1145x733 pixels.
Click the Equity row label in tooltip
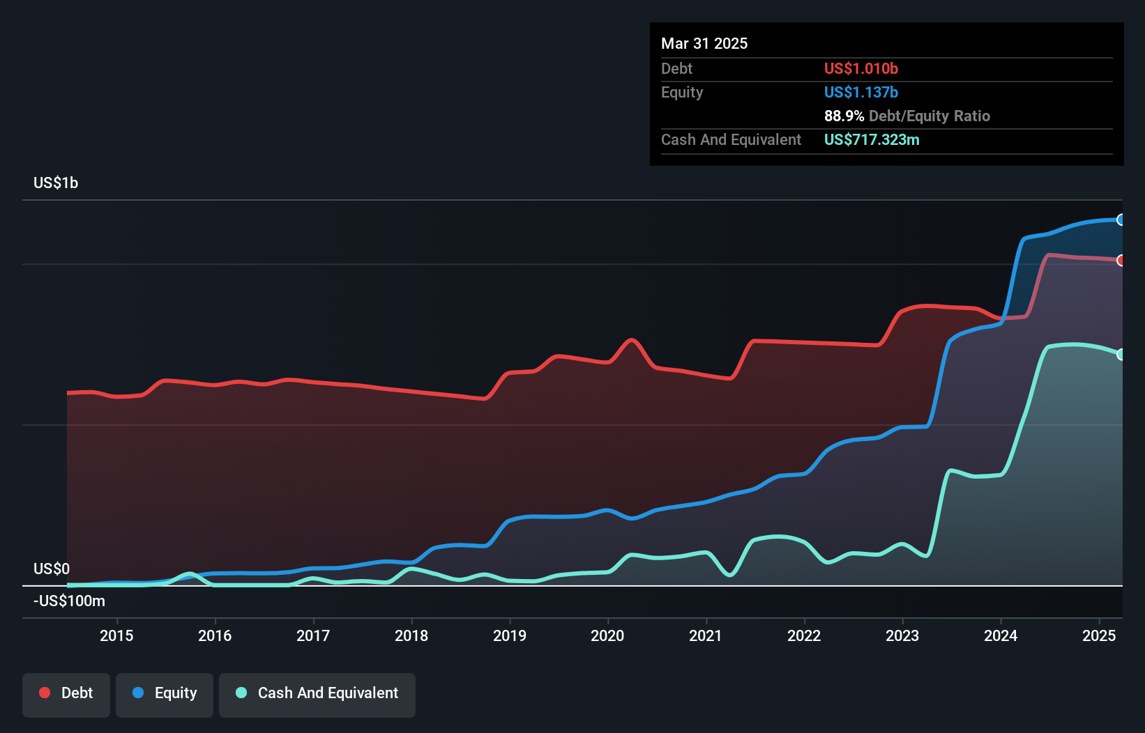(x=682, y=92)
